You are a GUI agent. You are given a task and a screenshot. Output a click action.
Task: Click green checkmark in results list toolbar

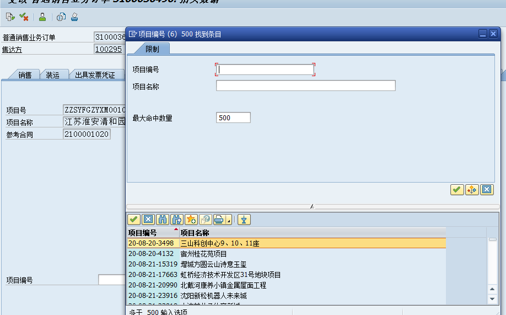point(133,220)
